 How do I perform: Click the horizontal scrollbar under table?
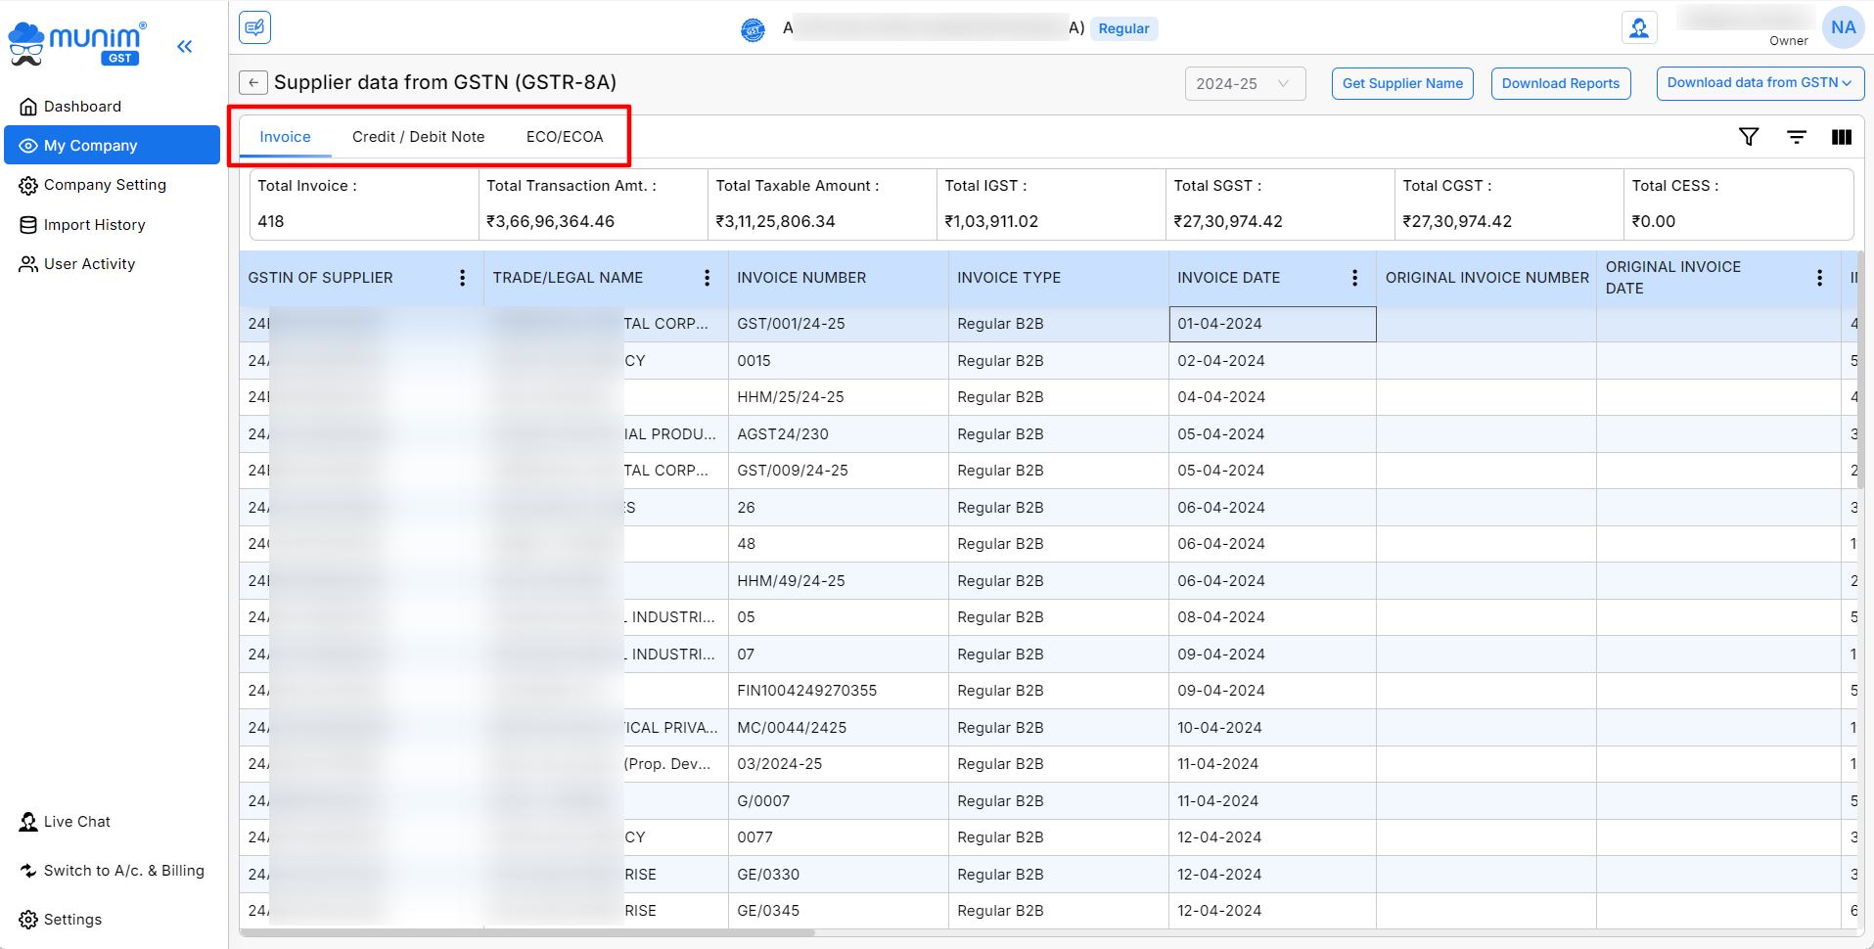coord(528,932)
